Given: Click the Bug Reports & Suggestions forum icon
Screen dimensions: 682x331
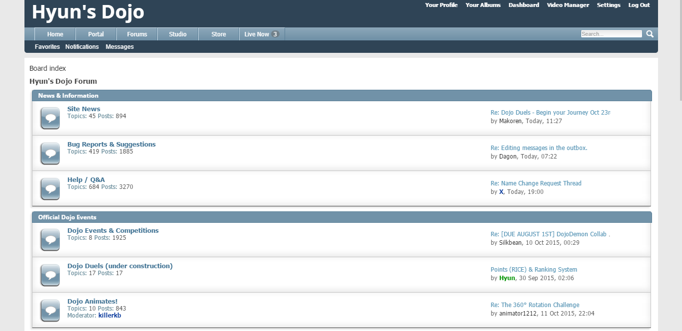Looking at the screenshot, I should click(50, 154).
